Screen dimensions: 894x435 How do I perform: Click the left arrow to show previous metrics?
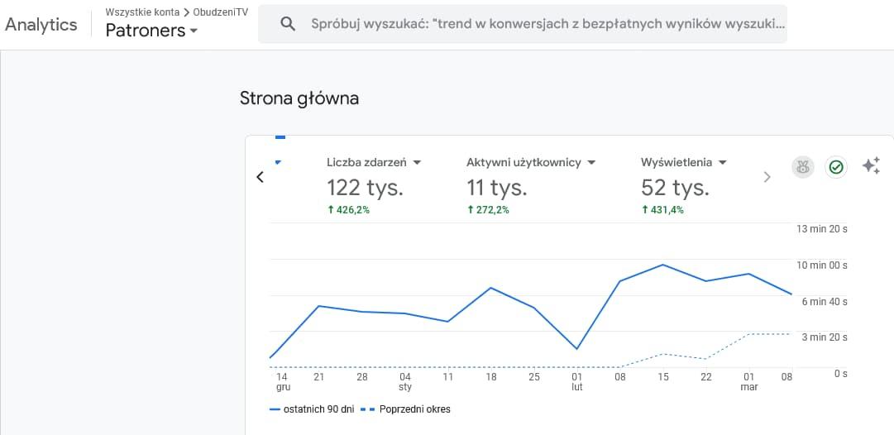click(261, 177)
